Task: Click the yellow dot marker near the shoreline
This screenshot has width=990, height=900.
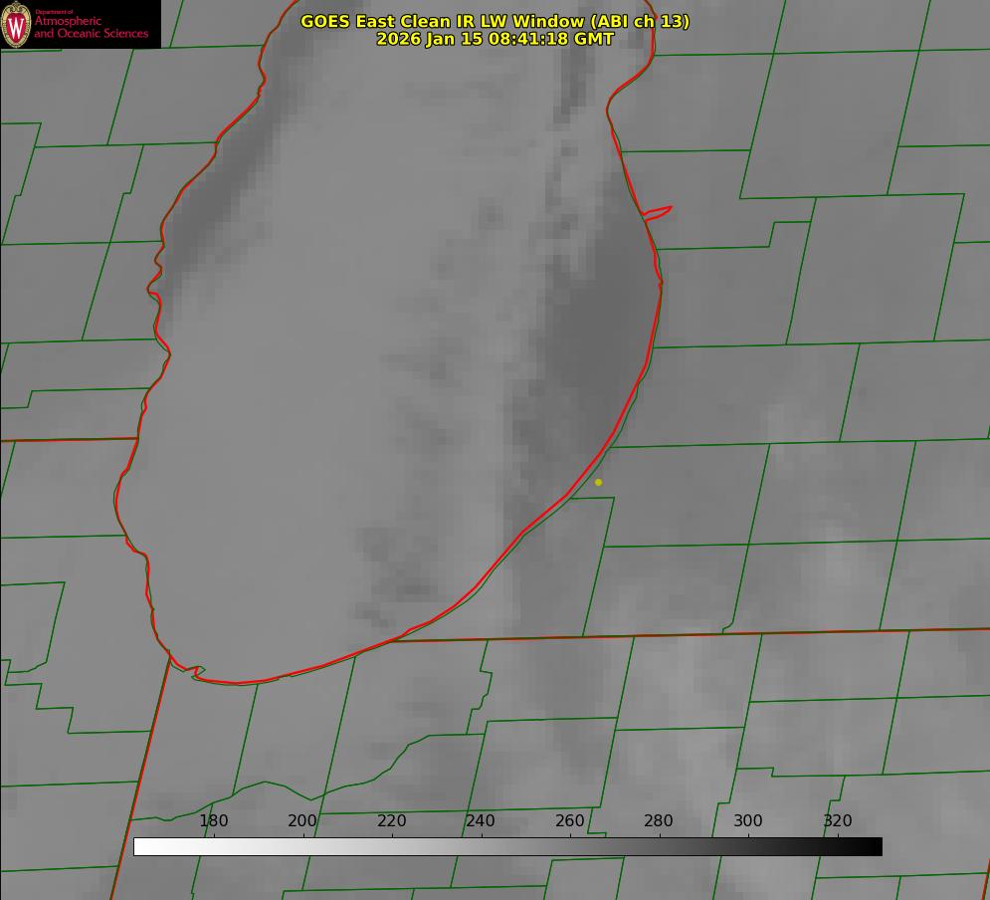Action: 599,482
